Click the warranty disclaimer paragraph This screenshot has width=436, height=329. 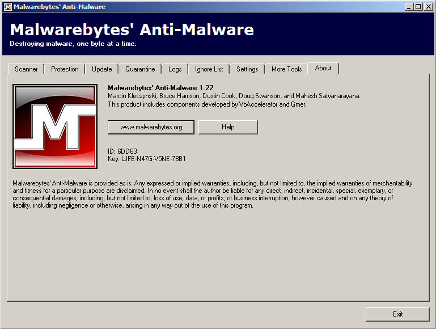(213, 195)
